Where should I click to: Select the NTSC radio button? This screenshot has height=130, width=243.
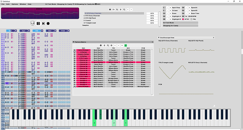point(183,19)
